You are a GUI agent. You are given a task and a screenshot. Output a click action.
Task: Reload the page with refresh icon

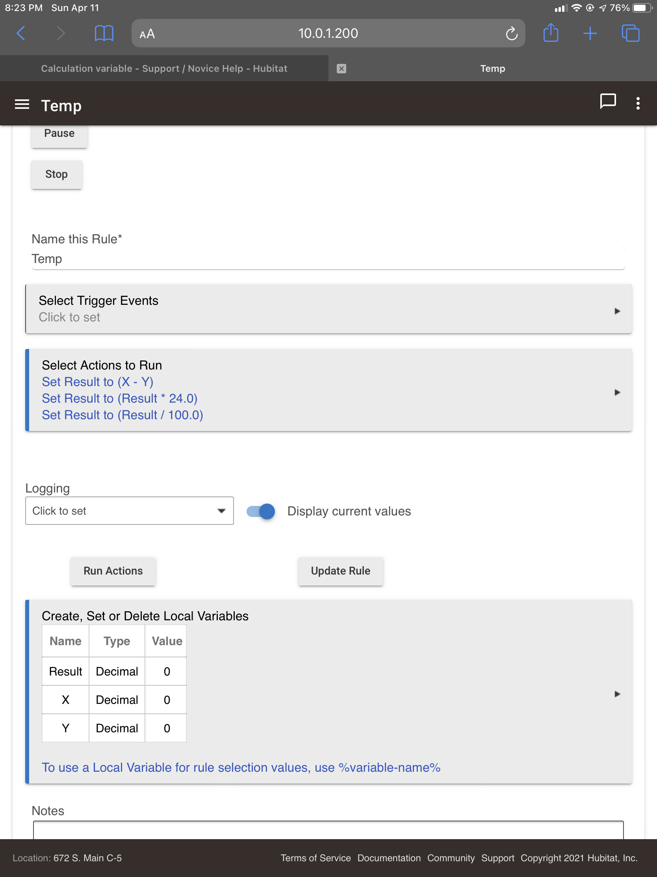pyautogui.click(x=511, y=34)
